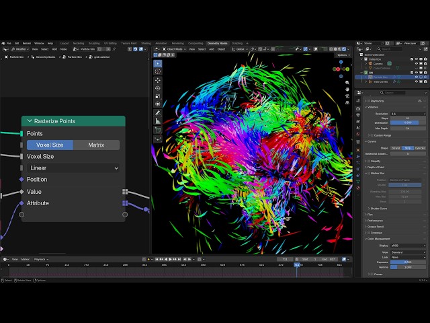The width and height of the screenshot is (430, 323).
Task: Toggle the pin icon beside Particle Sim
Action: tap(114, 49)
